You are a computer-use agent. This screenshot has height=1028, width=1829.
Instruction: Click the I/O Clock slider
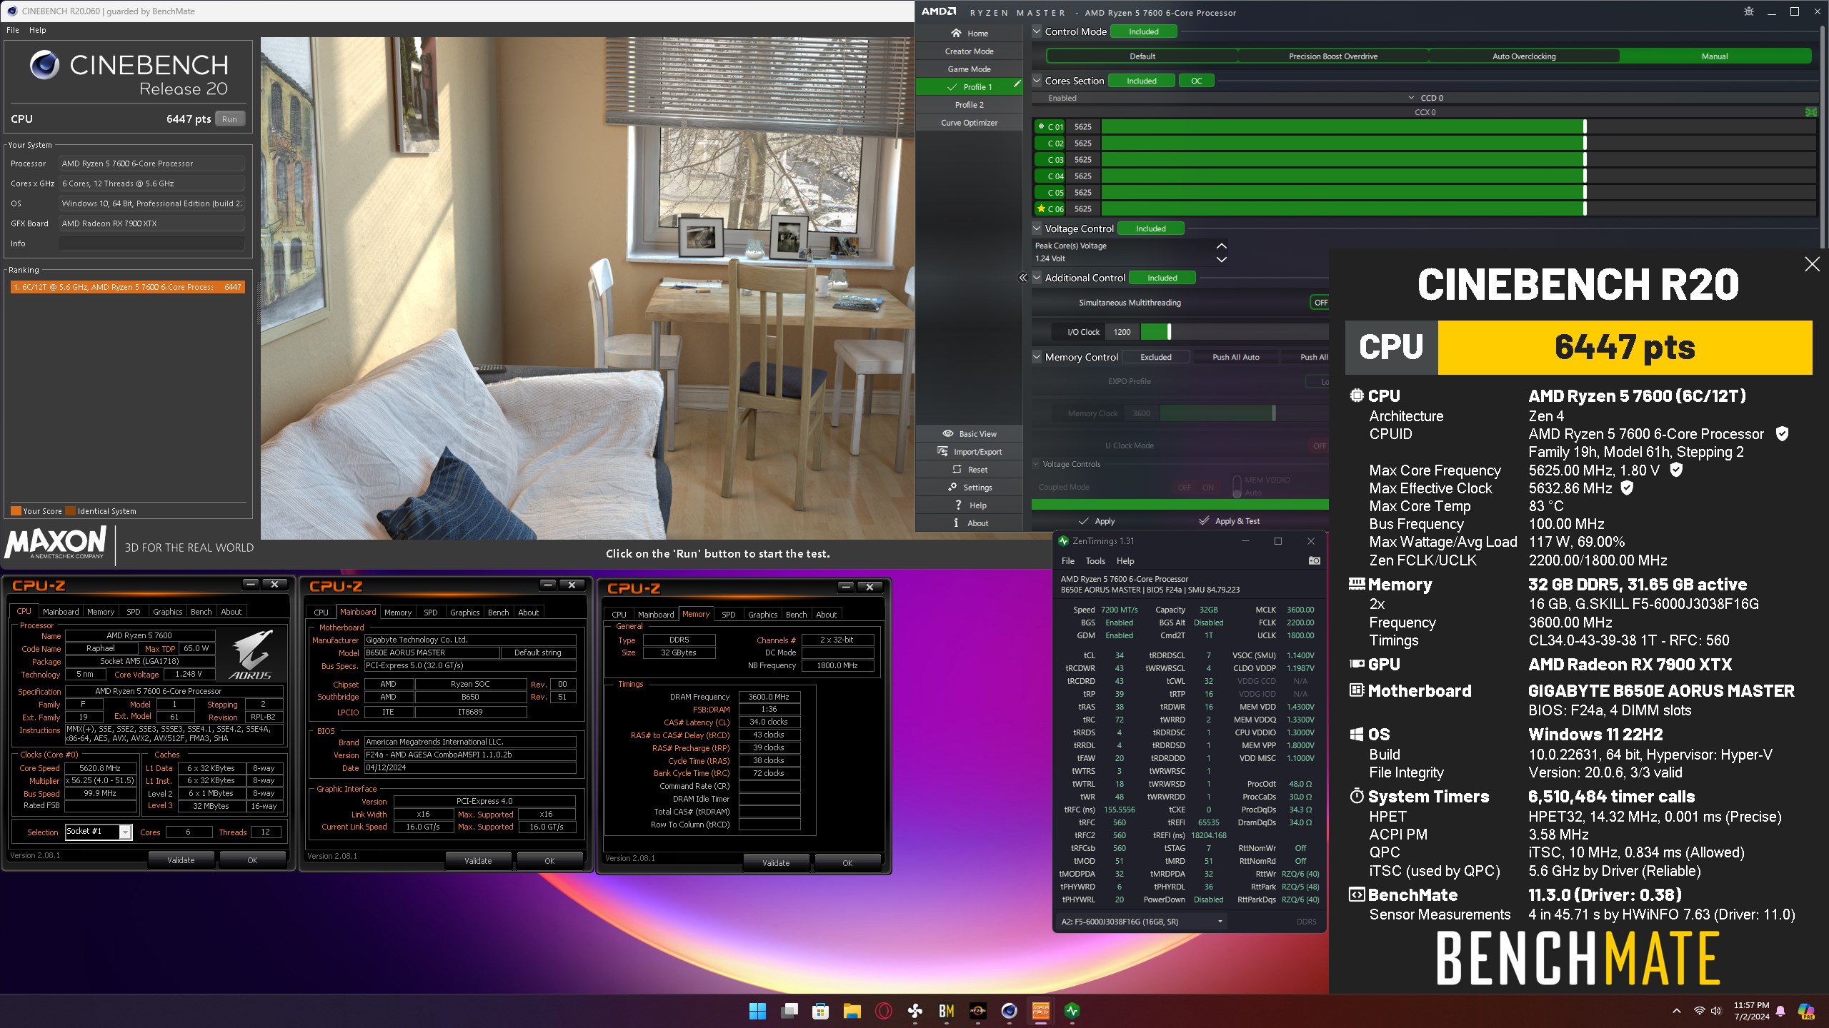click(x=1234, y=332)
